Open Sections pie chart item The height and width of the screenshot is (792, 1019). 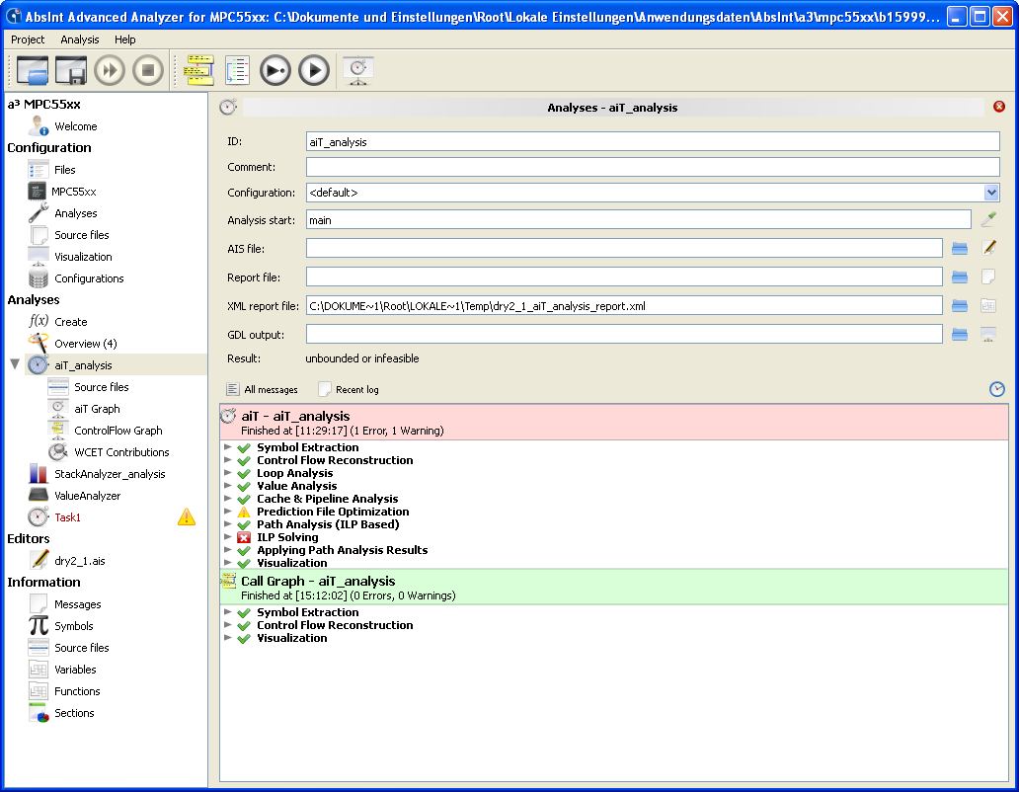point(74,713)
